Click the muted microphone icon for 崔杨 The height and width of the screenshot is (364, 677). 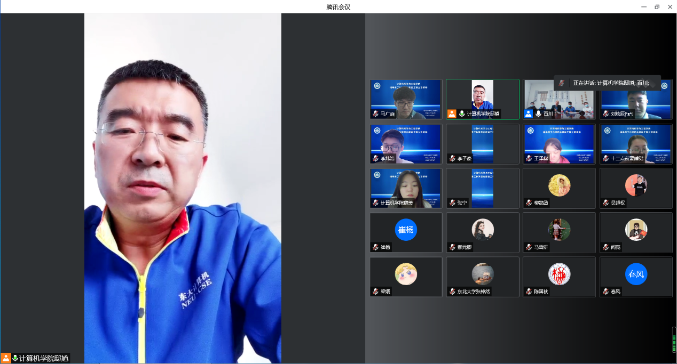(376, 247)
